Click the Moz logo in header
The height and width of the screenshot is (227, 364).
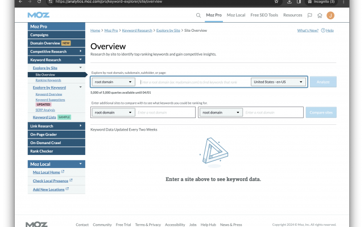pos(39,15)
